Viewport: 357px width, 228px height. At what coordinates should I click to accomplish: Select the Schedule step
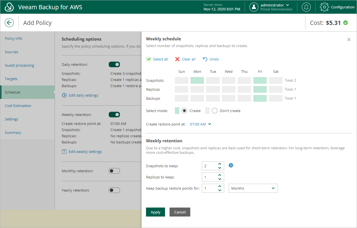[27, 92]
